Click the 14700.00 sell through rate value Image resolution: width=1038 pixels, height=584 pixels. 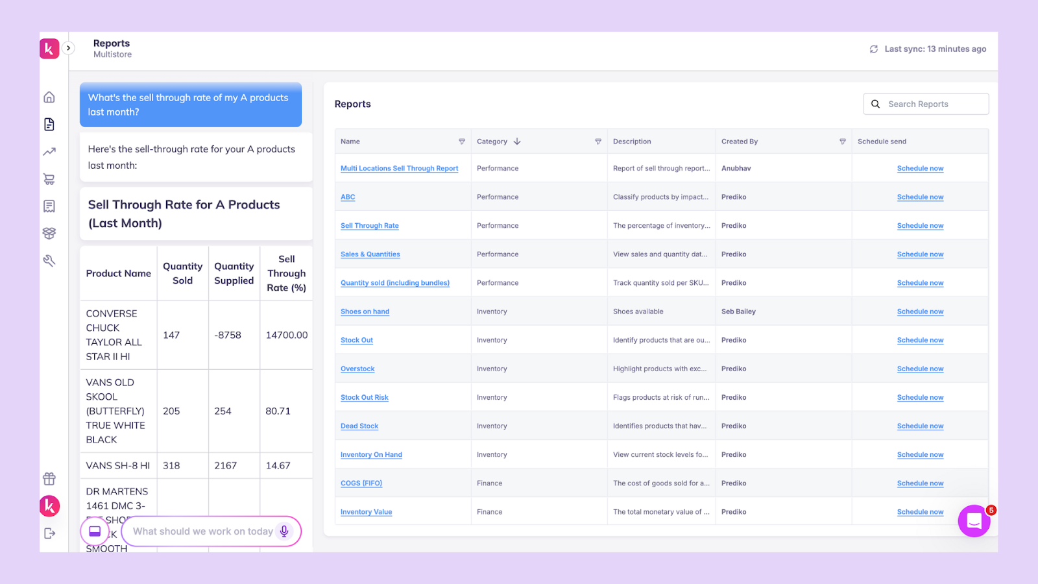(287, 335)
